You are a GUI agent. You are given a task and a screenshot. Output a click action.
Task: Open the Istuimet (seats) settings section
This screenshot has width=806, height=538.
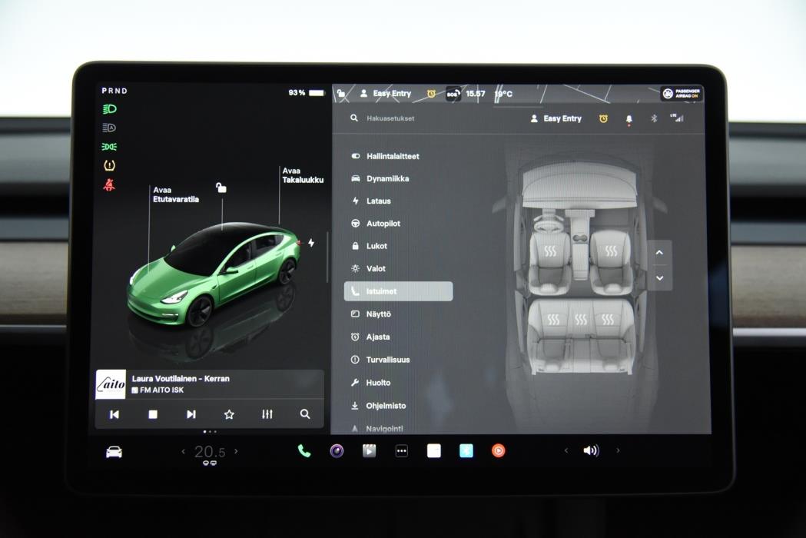click(398, 291)
